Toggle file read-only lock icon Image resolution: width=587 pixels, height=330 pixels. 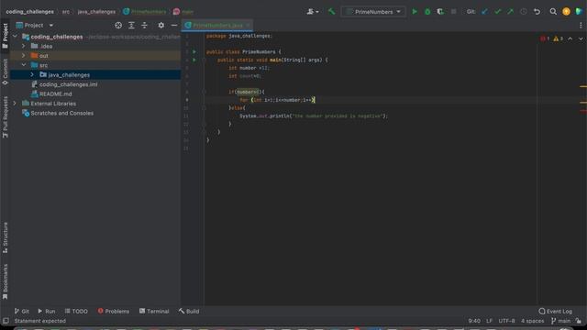[x=579, y=321]
